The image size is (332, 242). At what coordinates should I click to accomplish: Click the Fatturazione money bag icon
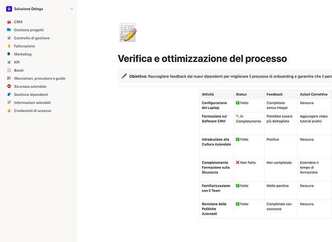pos(9,46)
